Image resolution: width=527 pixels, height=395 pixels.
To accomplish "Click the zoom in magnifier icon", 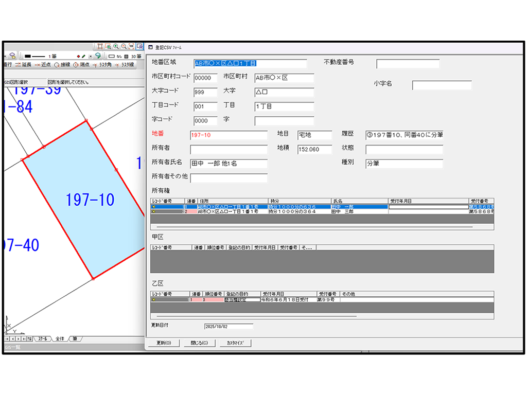I will click(116, 46).
